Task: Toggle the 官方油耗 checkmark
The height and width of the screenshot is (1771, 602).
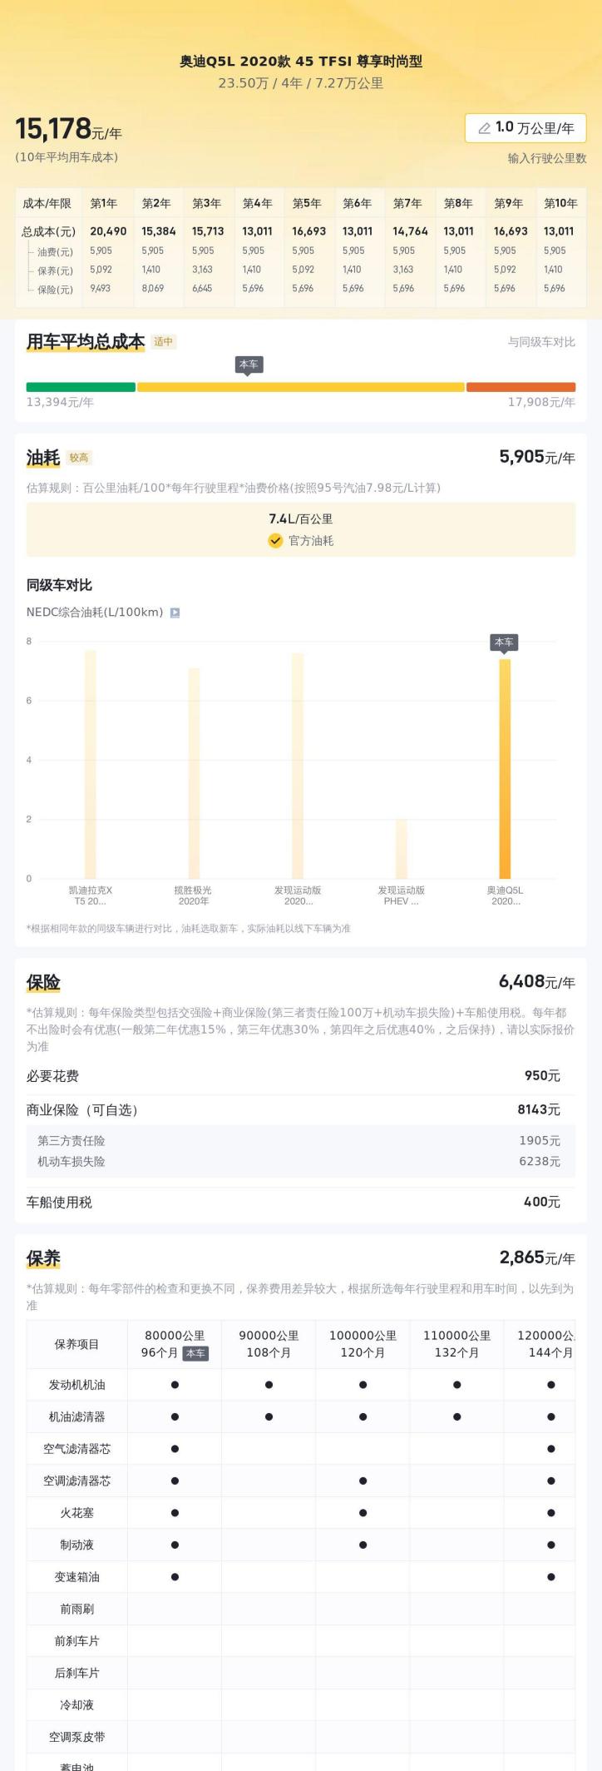Action: coord(275,541)
